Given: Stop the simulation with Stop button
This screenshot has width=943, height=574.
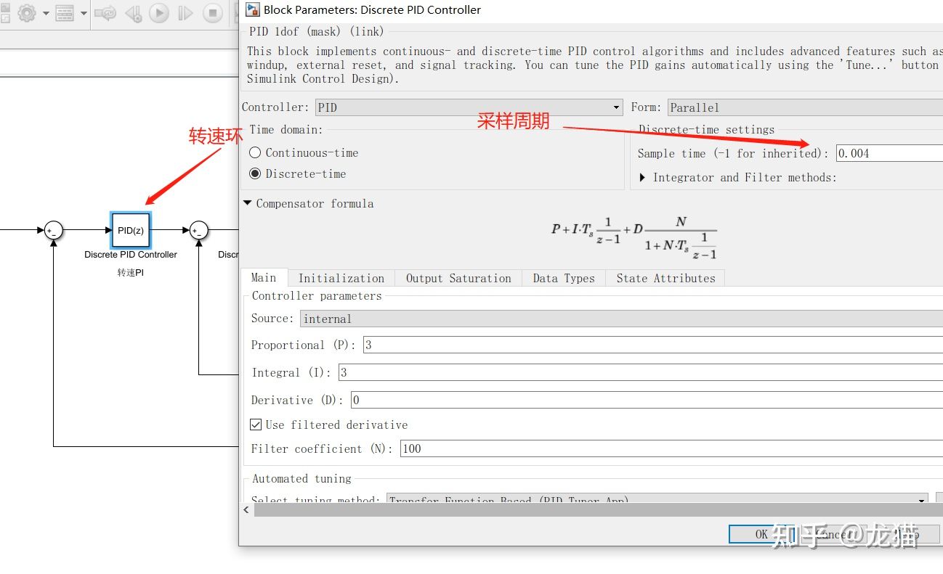Looking at the screenshot, I should point(213,13).
